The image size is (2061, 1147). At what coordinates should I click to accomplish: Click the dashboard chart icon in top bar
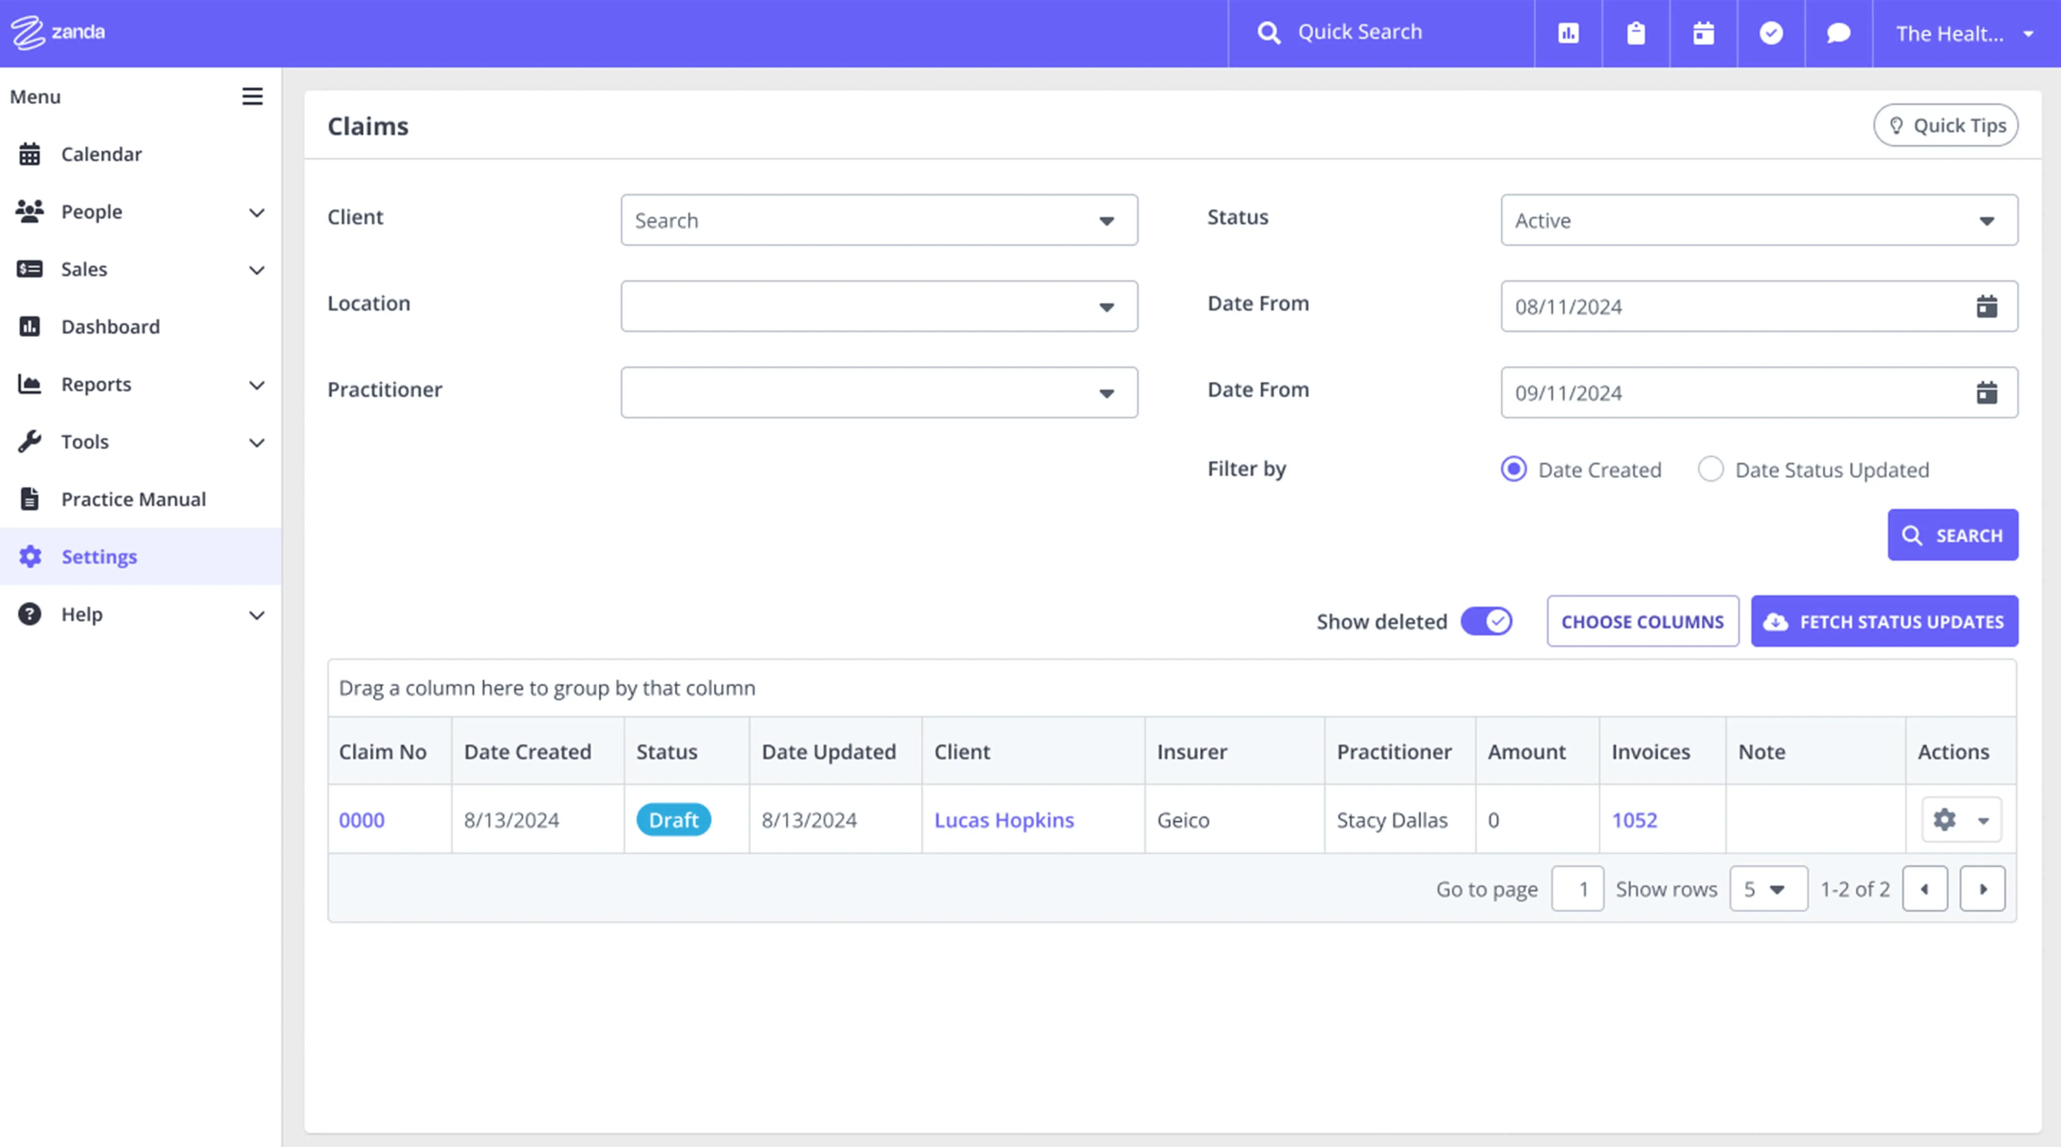1568,33
